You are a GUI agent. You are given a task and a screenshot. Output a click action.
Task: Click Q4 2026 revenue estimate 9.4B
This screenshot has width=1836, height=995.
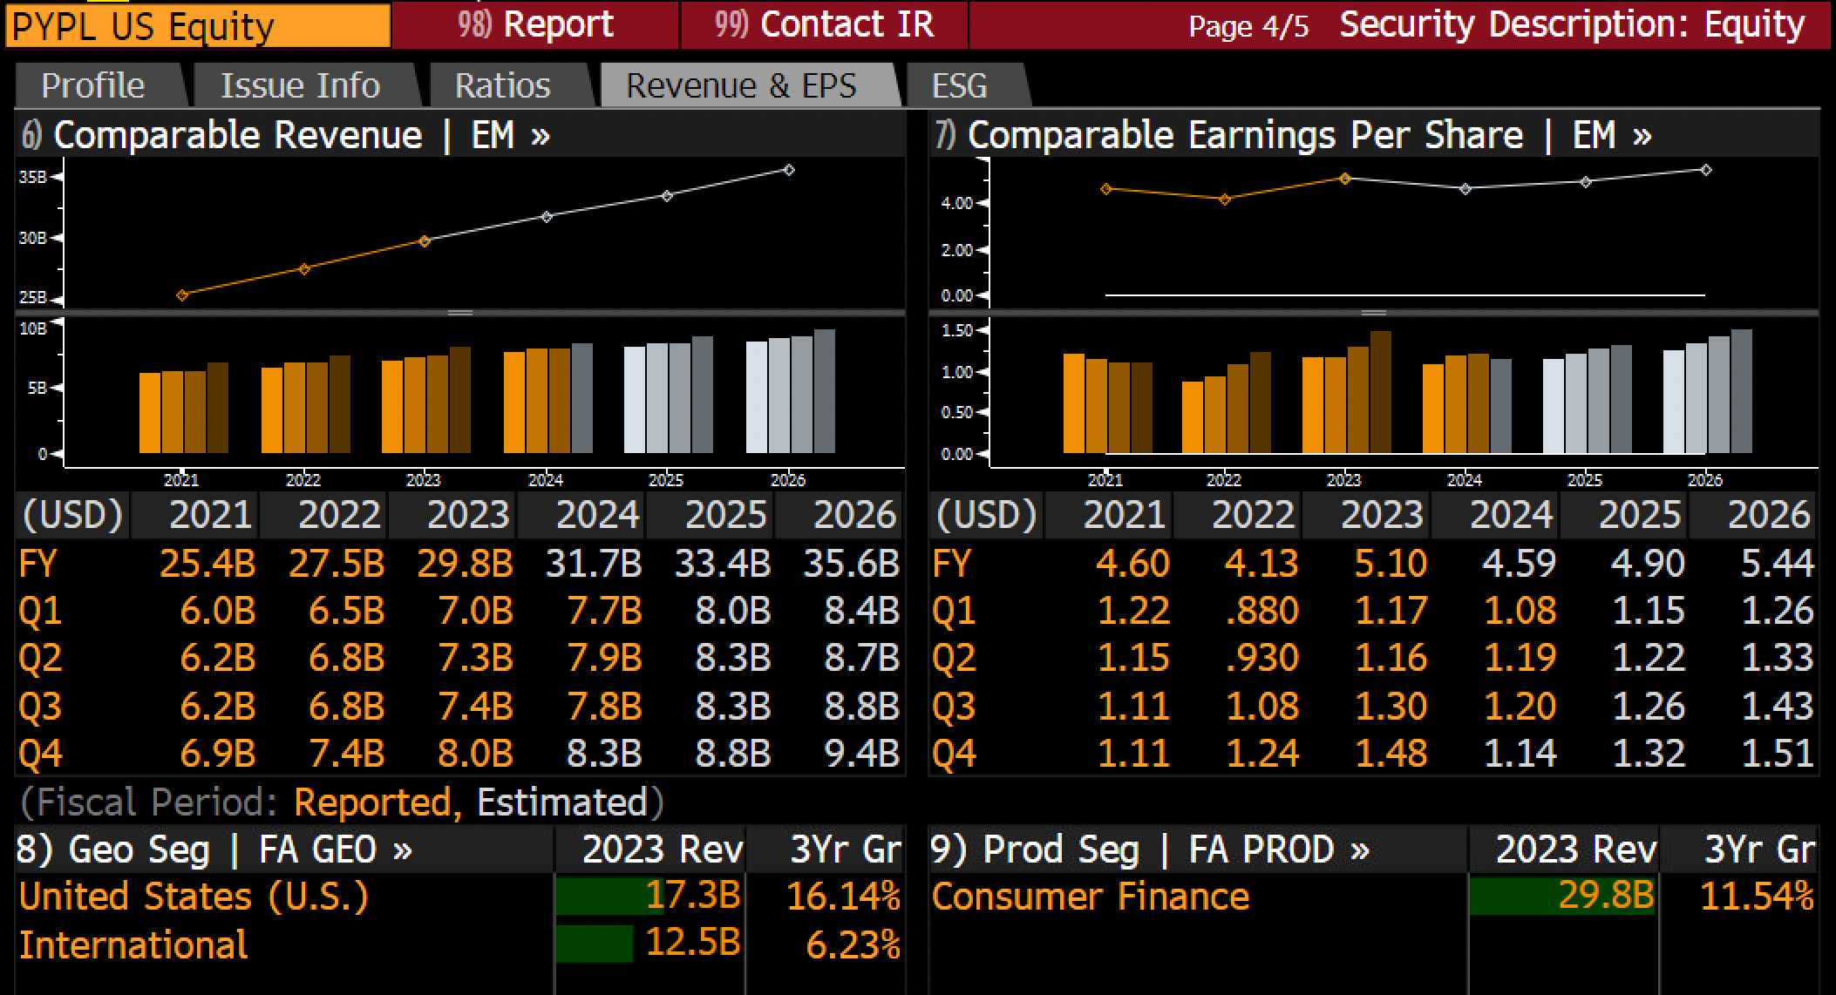point(862,753)
